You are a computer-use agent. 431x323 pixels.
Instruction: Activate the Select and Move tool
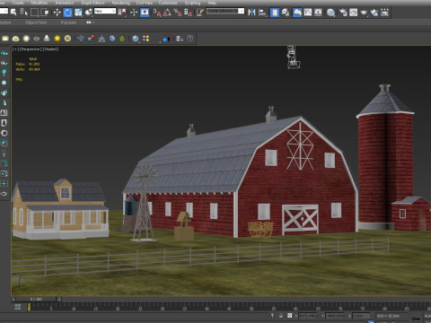57,13
